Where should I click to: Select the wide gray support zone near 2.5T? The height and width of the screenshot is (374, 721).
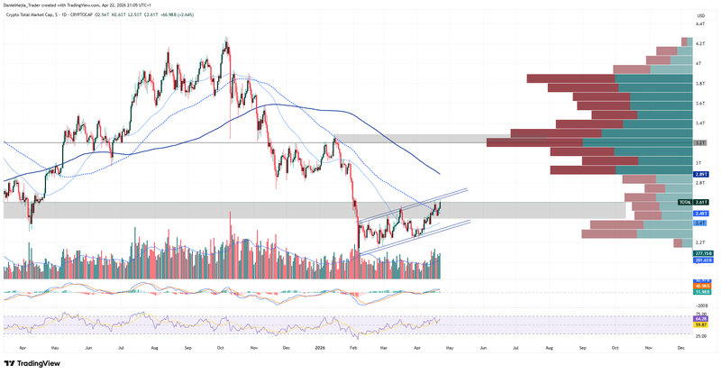[180, 210]
